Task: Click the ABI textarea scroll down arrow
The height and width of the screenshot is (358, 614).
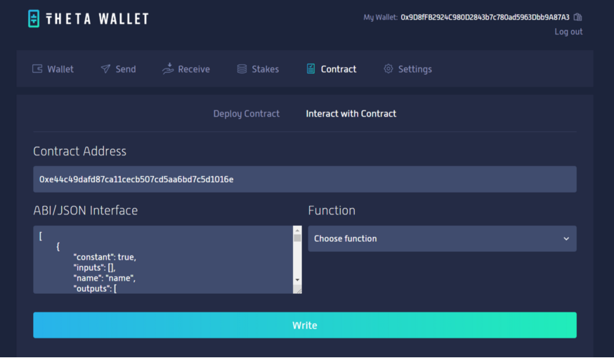Action: tap(297, 279)
